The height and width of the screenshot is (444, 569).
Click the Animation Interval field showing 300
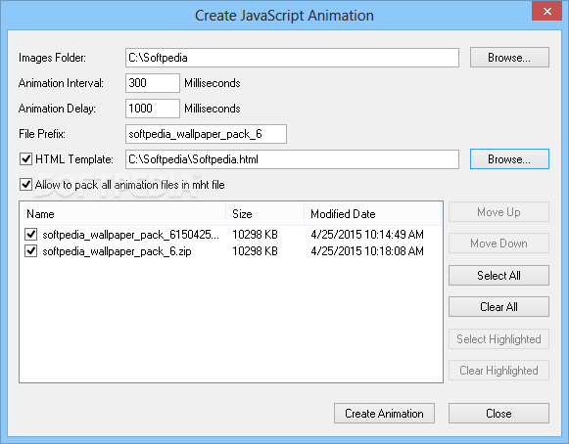pyautogui.click(x=153, y=83)
